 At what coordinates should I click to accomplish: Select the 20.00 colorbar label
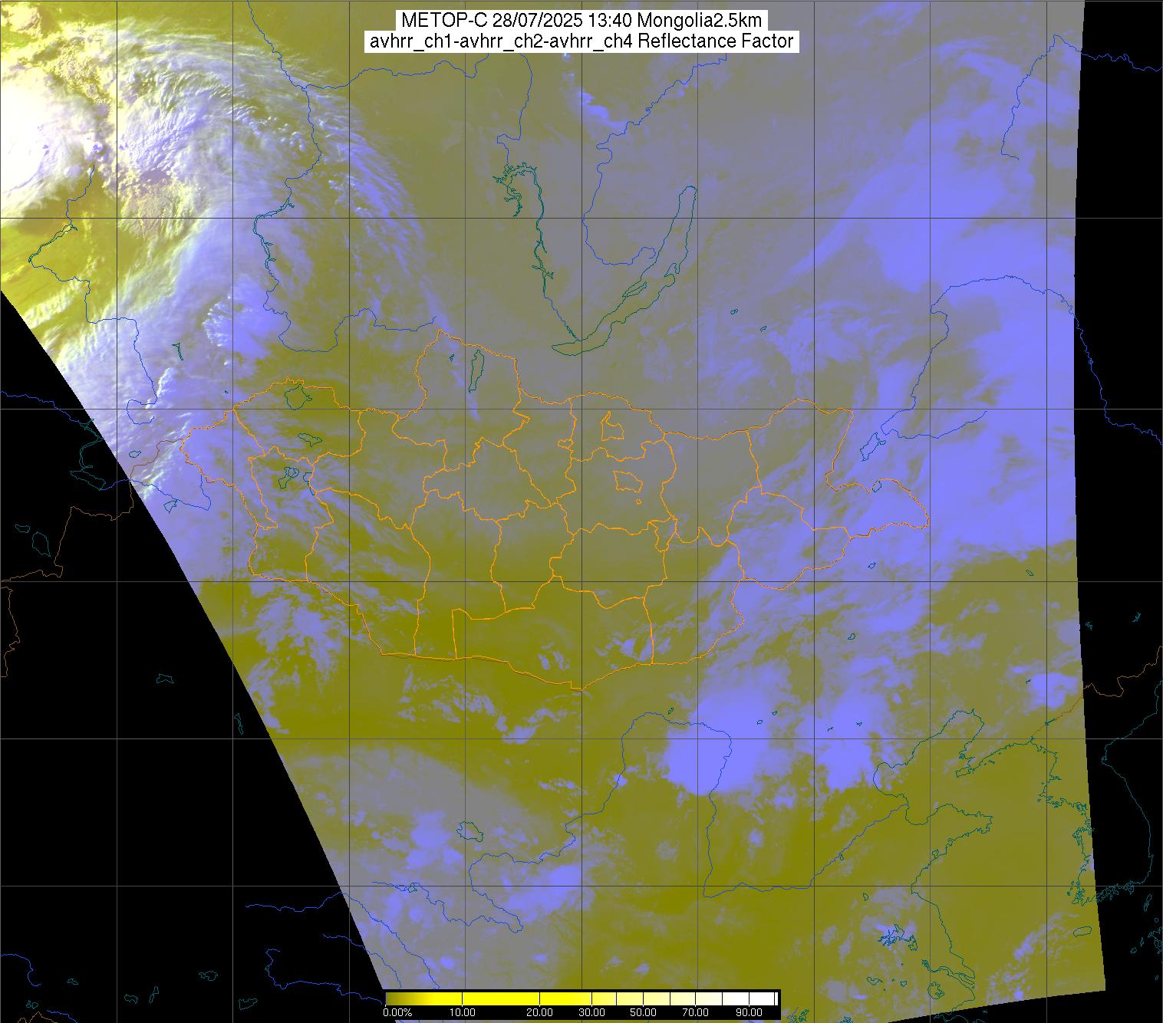tap(541, 1013)
